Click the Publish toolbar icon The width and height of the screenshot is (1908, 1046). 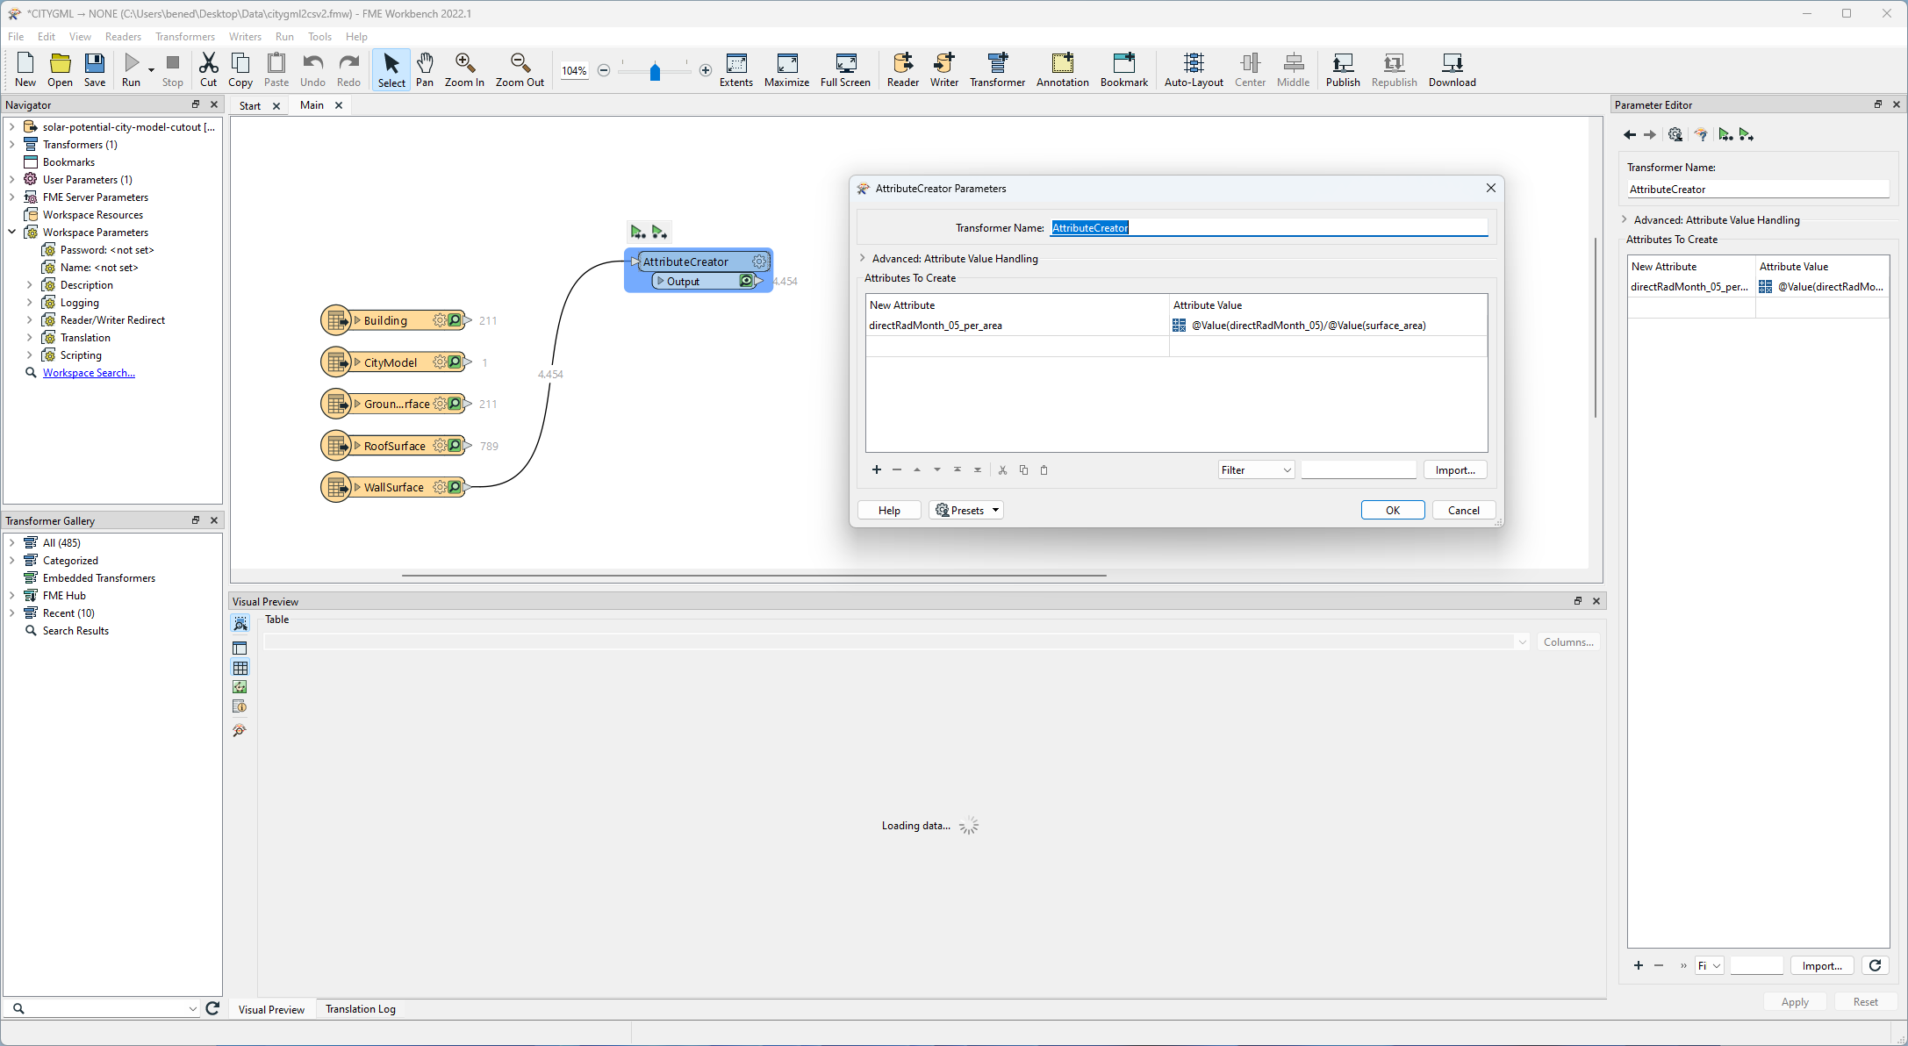[1343, 69]
